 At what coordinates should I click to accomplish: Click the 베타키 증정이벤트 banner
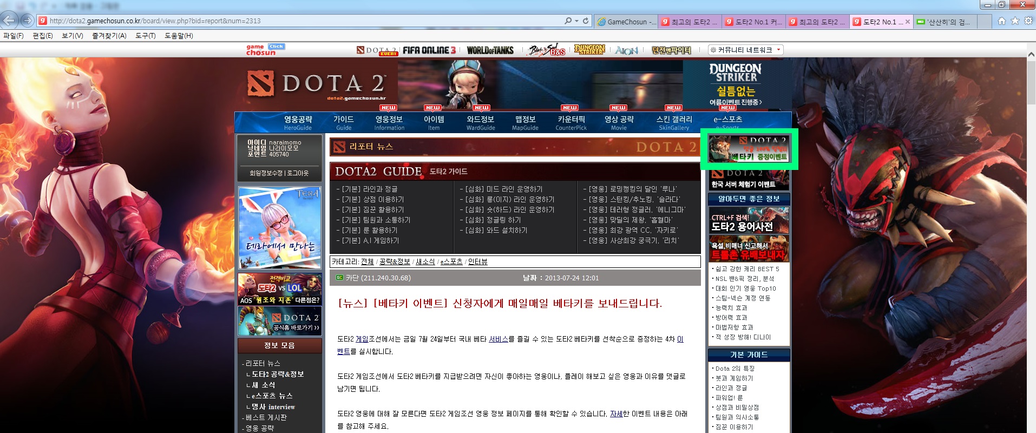[x=749, y=149]
